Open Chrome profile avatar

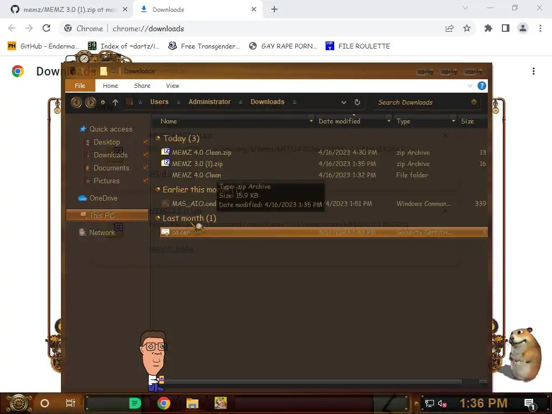coord(523,28)
